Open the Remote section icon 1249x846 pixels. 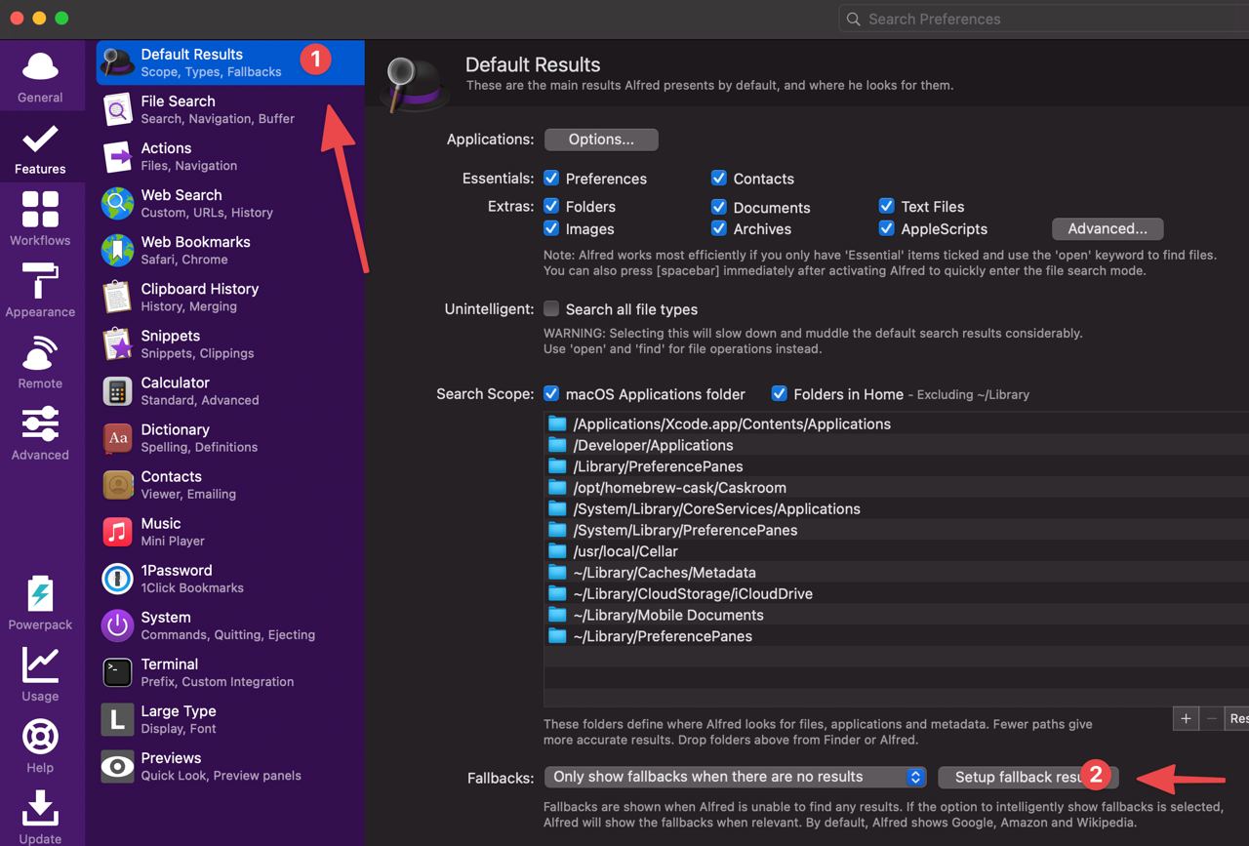coord(40,353)
